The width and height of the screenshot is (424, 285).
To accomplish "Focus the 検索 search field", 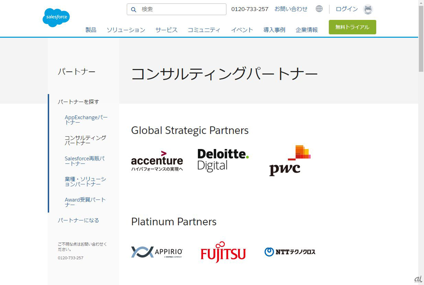I will 177,9.
